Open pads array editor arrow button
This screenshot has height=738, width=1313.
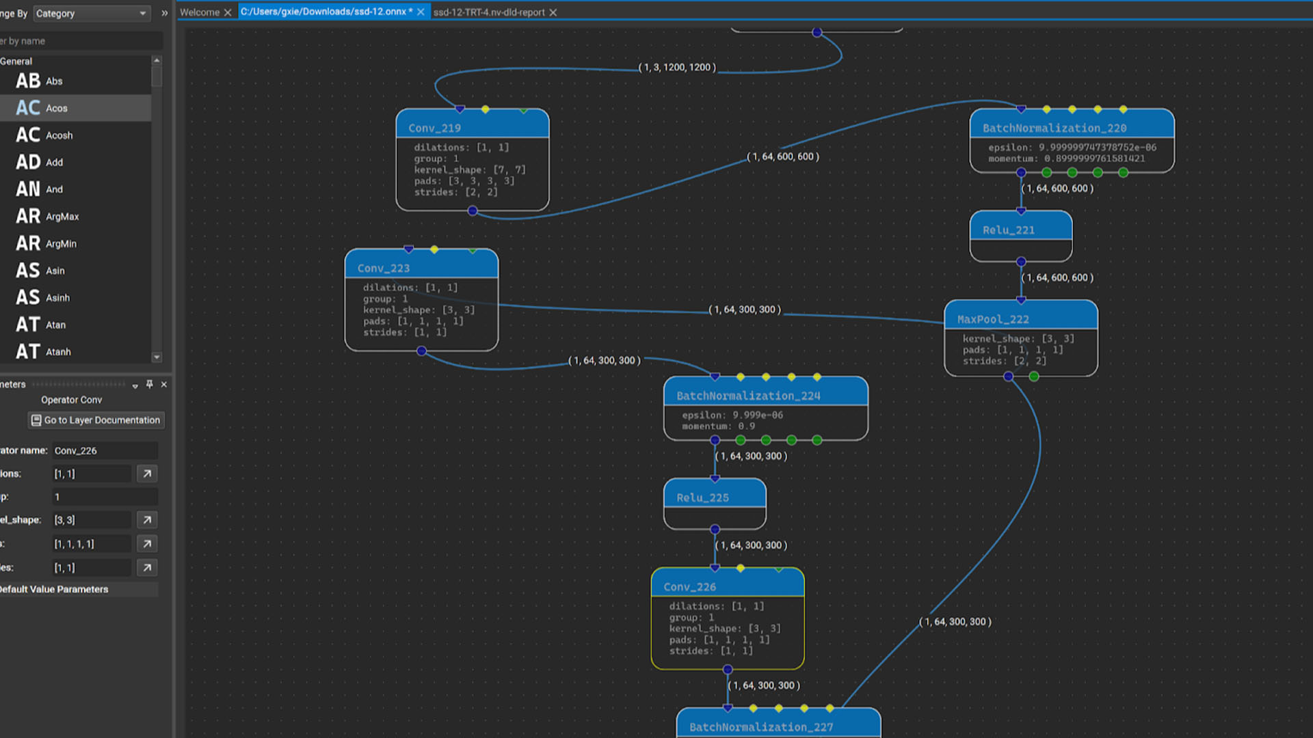(147, 544)
